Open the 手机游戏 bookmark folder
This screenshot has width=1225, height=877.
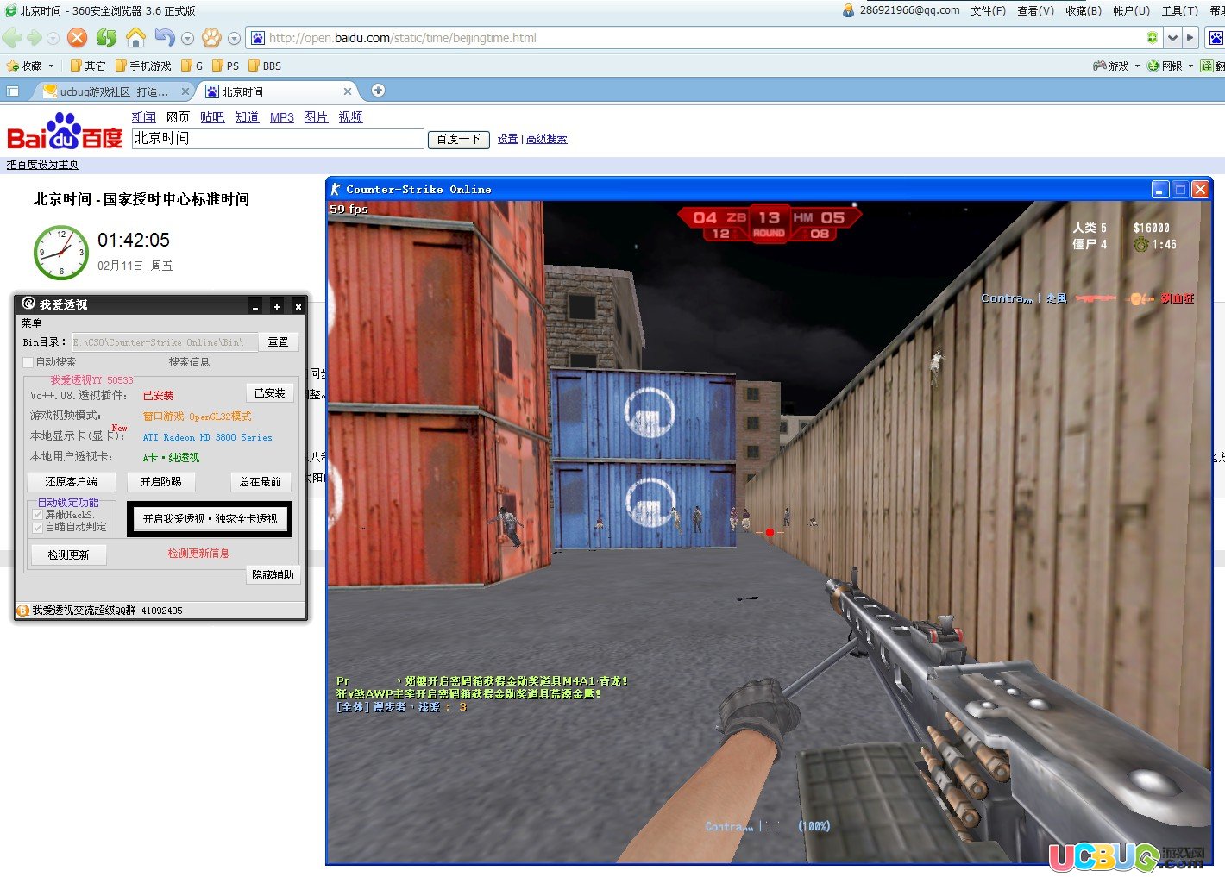(143, 66)
